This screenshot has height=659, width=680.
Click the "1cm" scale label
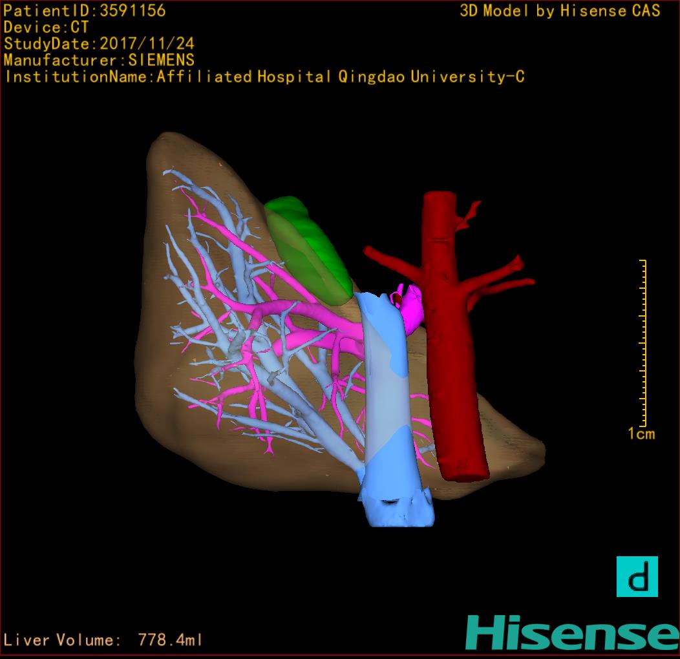click(x=641, y=434)
